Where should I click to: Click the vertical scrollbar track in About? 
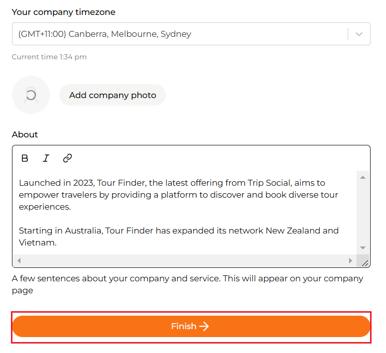pos(363,213)
